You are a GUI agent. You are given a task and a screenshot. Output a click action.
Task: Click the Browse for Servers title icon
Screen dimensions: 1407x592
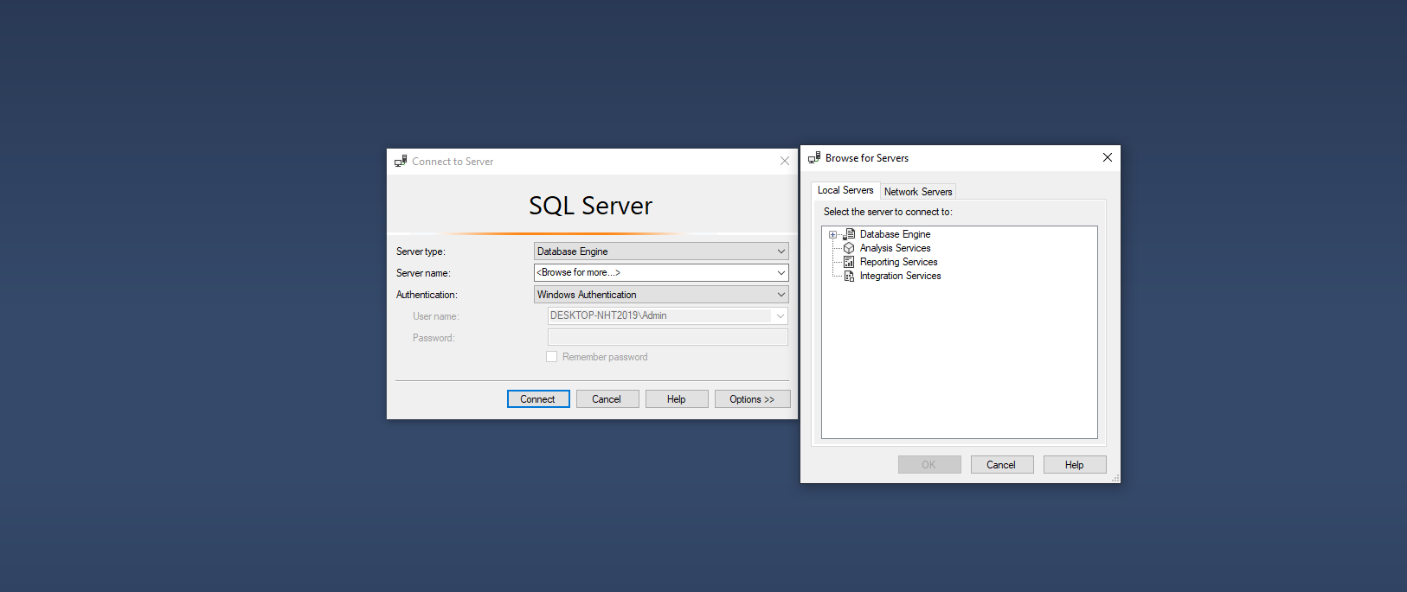[814, 157]
